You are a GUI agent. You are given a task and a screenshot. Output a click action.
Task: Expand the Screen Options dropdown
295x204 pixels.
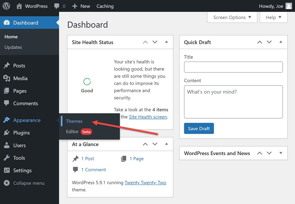tap(232, 17)
